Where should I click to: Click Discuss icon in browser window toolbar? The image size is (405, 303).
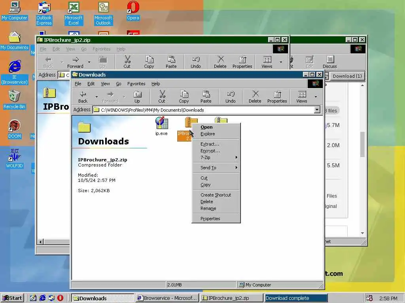(x=330, y=62)
